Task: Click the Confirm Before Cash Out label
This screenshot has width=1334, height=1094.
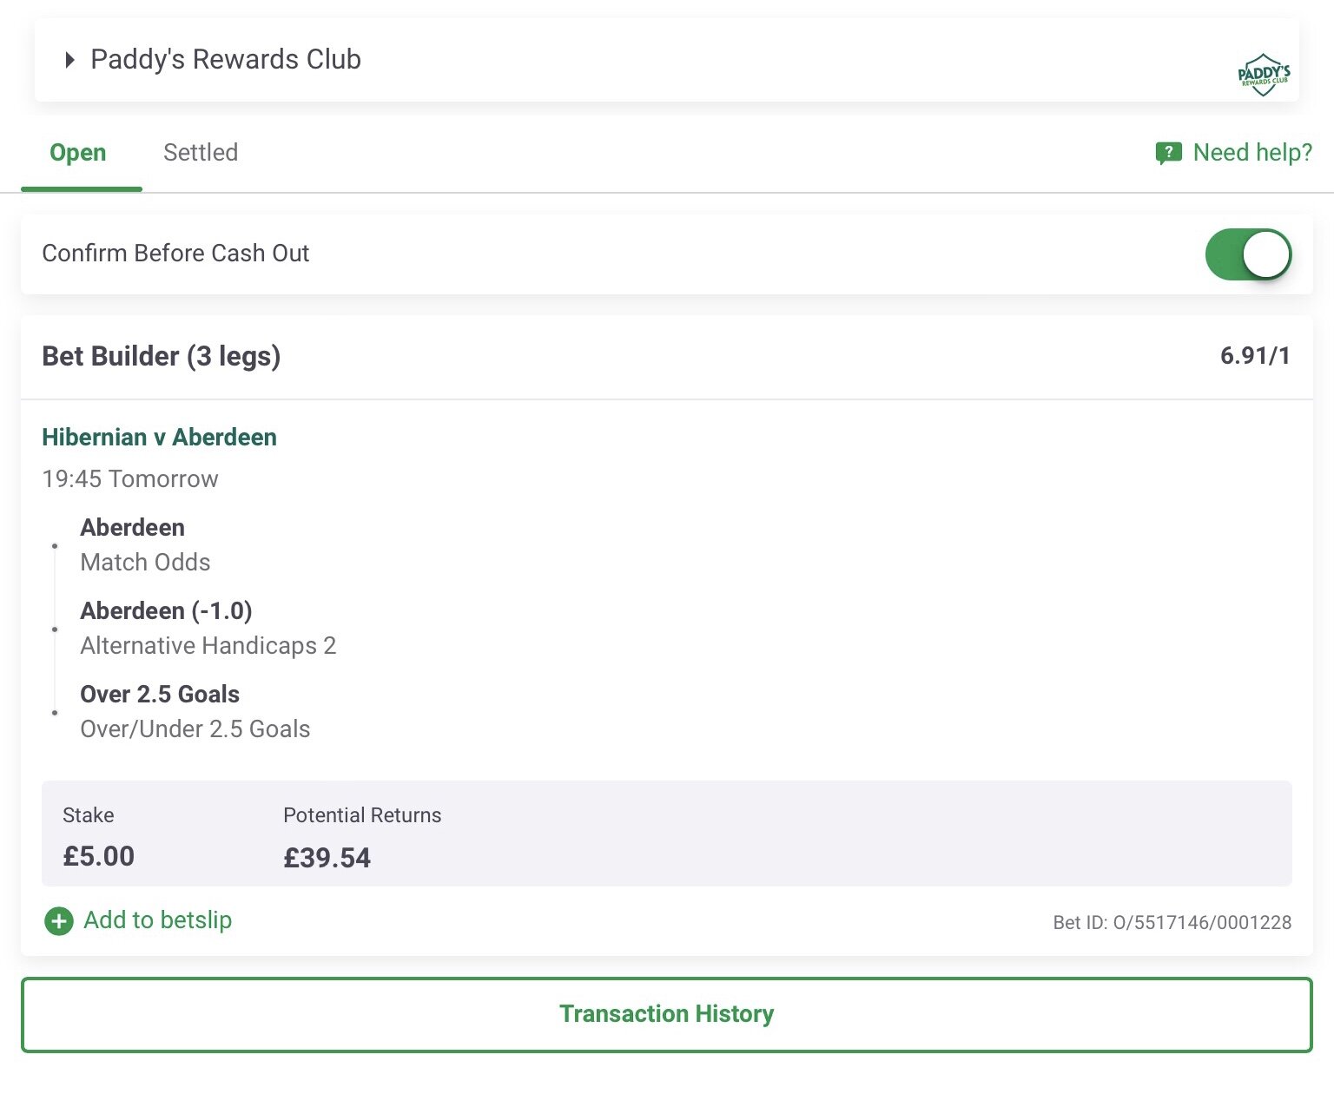Action: 175,254
